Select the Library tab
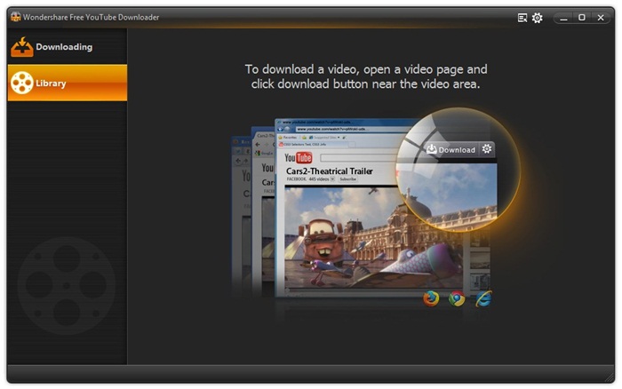The height and width of the screenshot is (389, 622). coord(67,83)
